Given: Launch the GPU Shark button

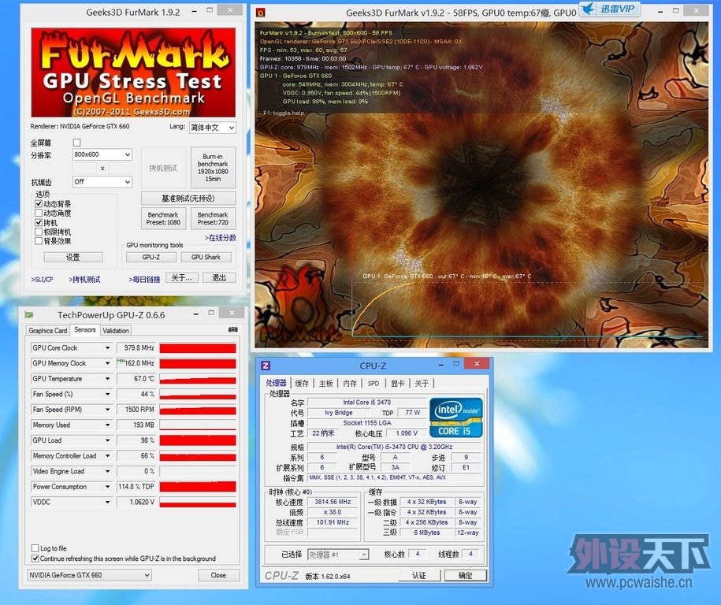Looking at the screenshot, I should [206, 257].
